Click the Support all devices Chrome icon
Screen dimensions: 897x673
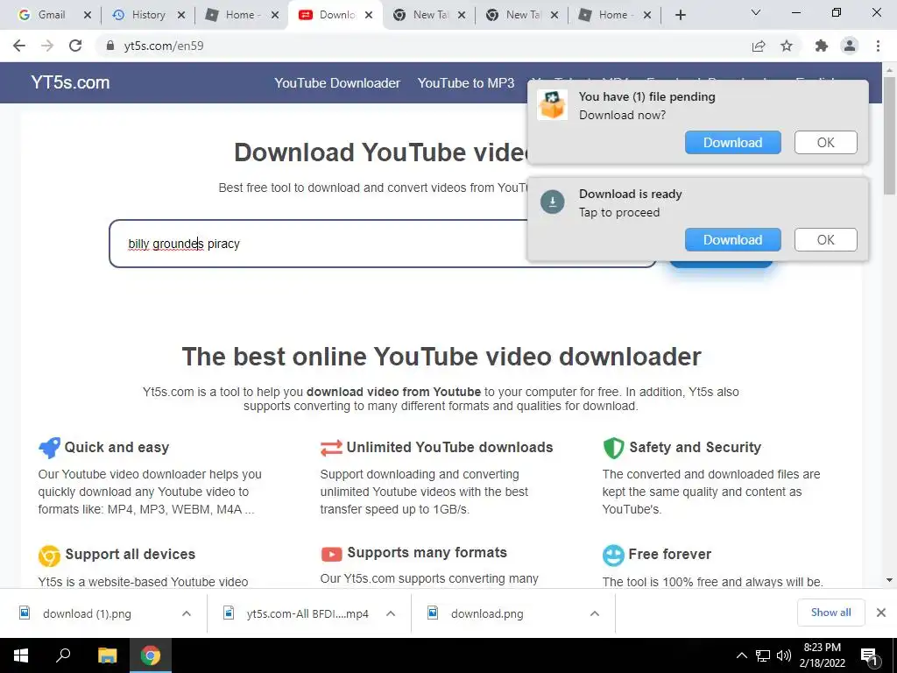click(x=49, y=555)
